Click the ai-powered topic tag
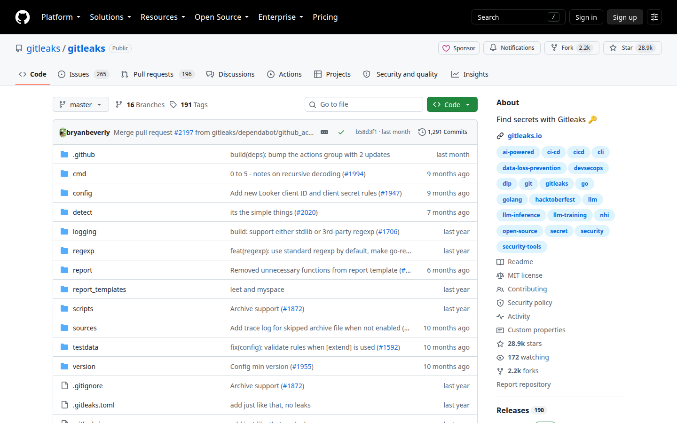The width and height of the screenshot is (677, 423). pos(518,152)
